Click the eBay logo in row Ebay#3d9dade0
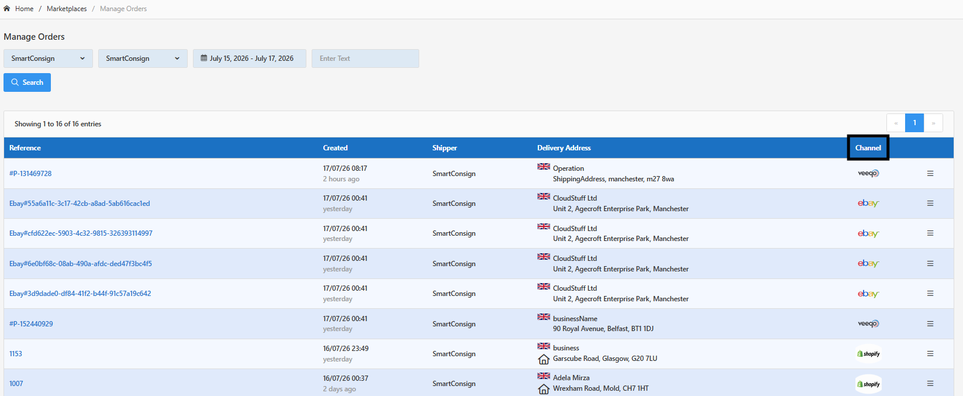 pyautogui.click(x=868, y=294)
